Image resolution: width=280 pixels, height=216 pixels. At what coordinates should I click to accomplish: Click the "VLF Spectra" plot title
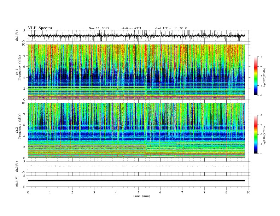40,28
